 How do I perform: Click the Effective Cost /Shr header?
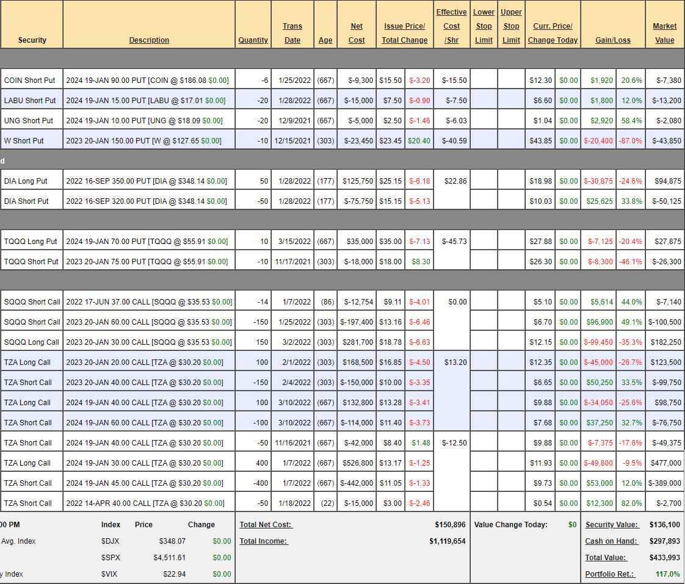[x=451, y=26]
